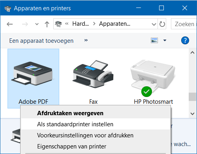Click the view options picture icon
The image size is (197, 154).
(154, 40)
